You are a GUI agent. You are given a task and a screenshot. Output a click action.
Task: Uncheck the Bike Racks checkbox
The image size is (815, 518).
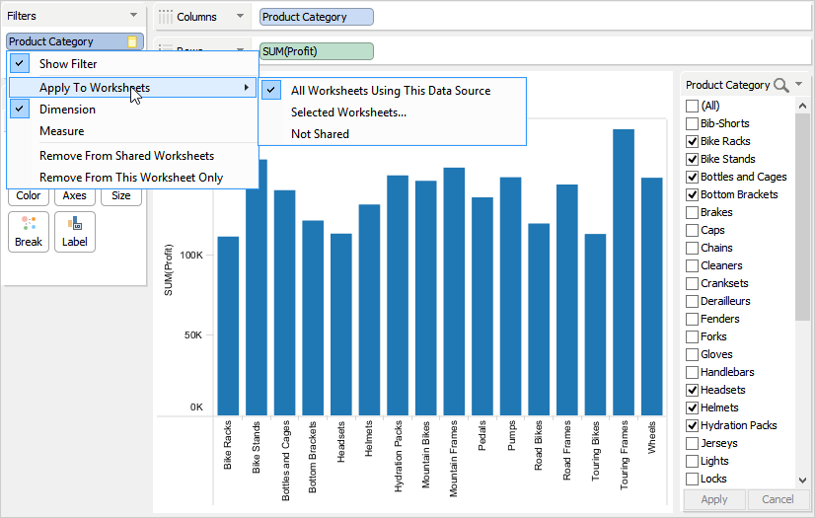[692, 141]
